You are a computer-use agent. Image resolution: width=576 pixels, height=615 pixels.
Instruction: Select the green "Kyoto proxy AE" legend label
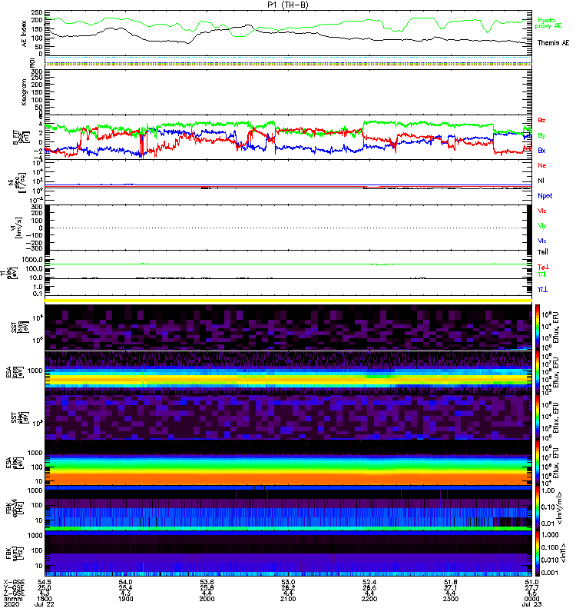point(548,23)
